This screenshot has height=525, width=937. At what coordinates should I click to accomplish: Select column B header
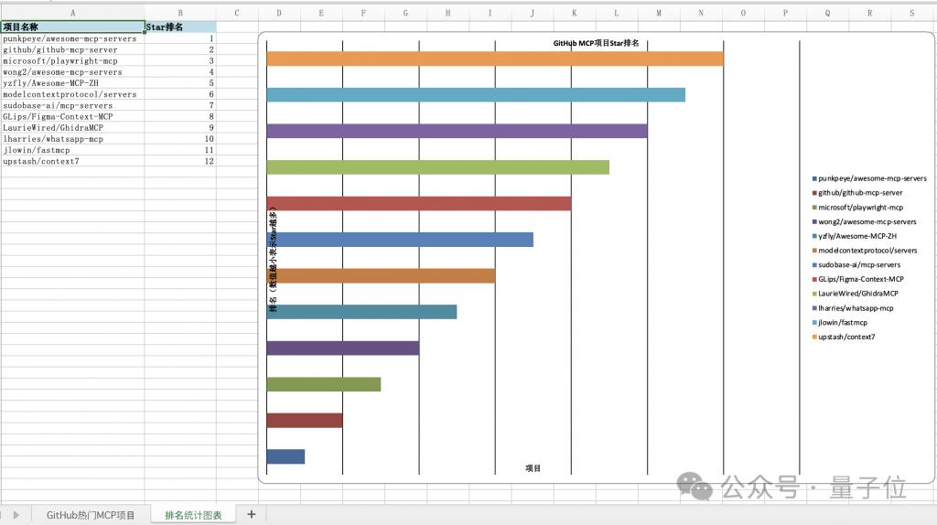click(x=180, y=13)
